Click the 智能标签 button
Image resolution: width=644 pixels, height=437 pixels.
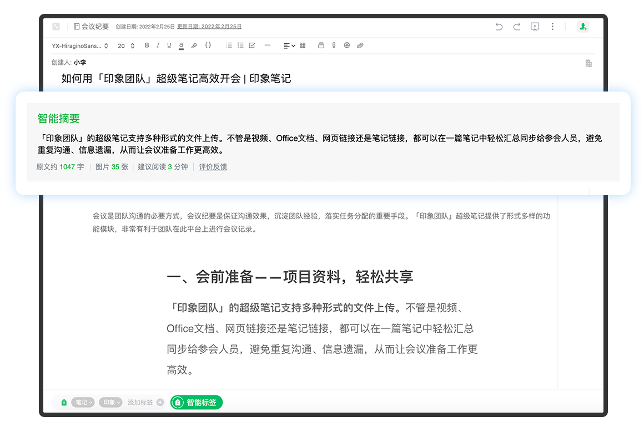click(197, 403)
